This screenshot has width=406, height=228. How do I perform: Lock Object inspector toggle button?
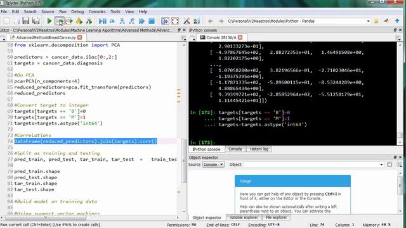pos(390,165)
